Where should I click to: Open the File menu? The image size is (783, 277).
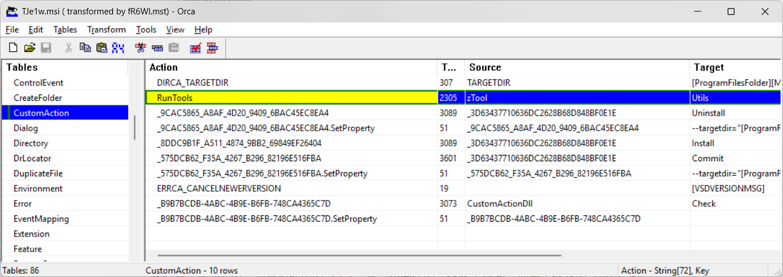coord(12,29)
